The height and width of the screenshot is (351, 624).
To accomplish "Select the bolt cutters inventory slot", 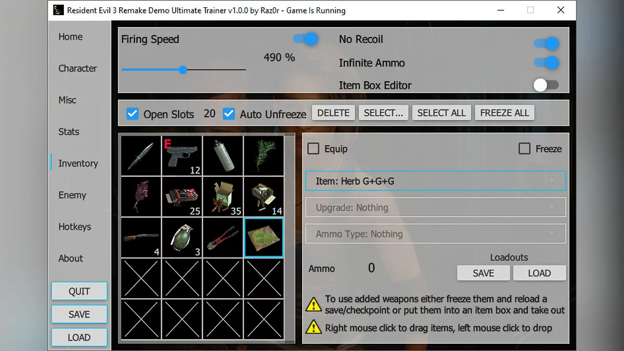I will [x=223, y=238].
